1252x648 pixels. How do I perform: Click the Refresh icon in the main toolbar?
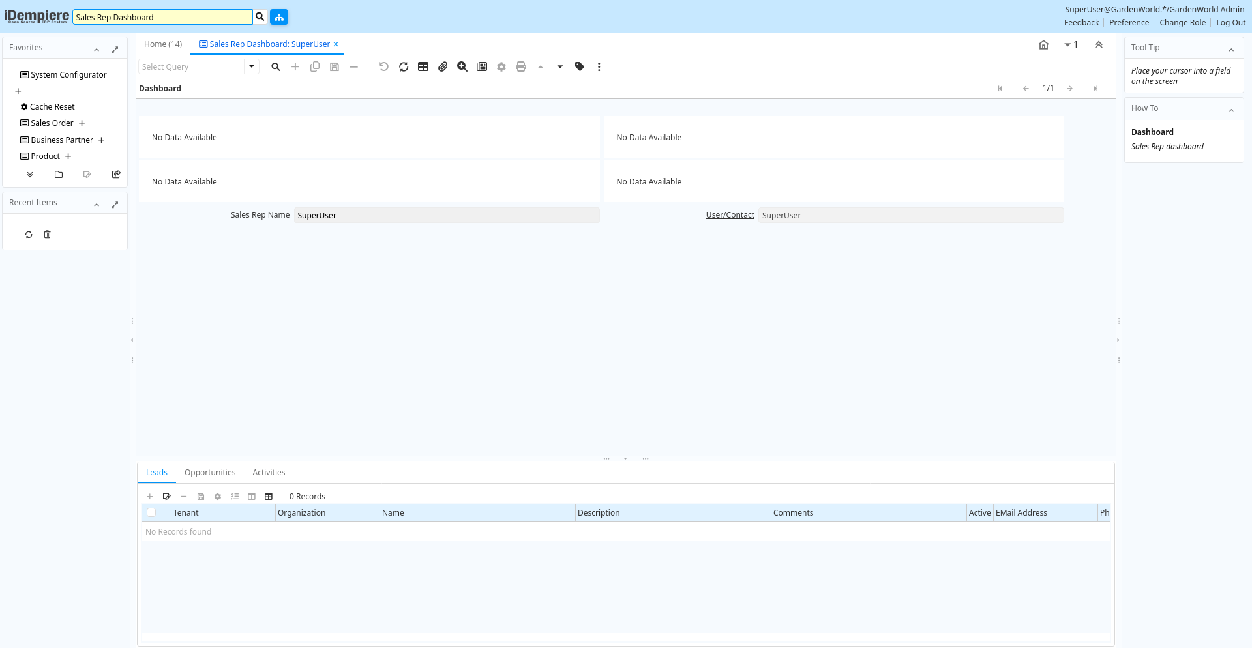[x=404, y=66]
